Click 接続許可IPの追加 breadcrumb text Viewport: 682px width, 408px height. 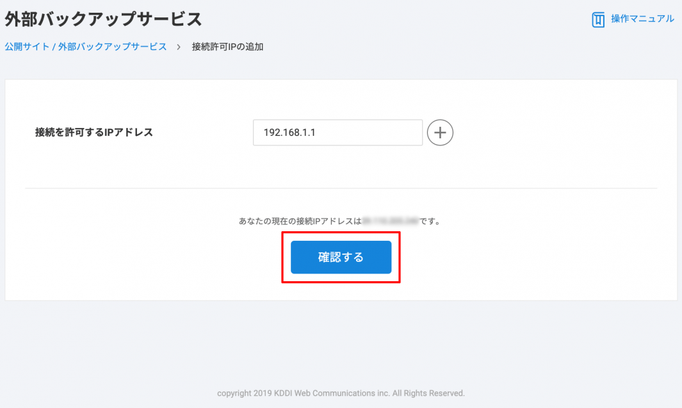coord(227,47)
